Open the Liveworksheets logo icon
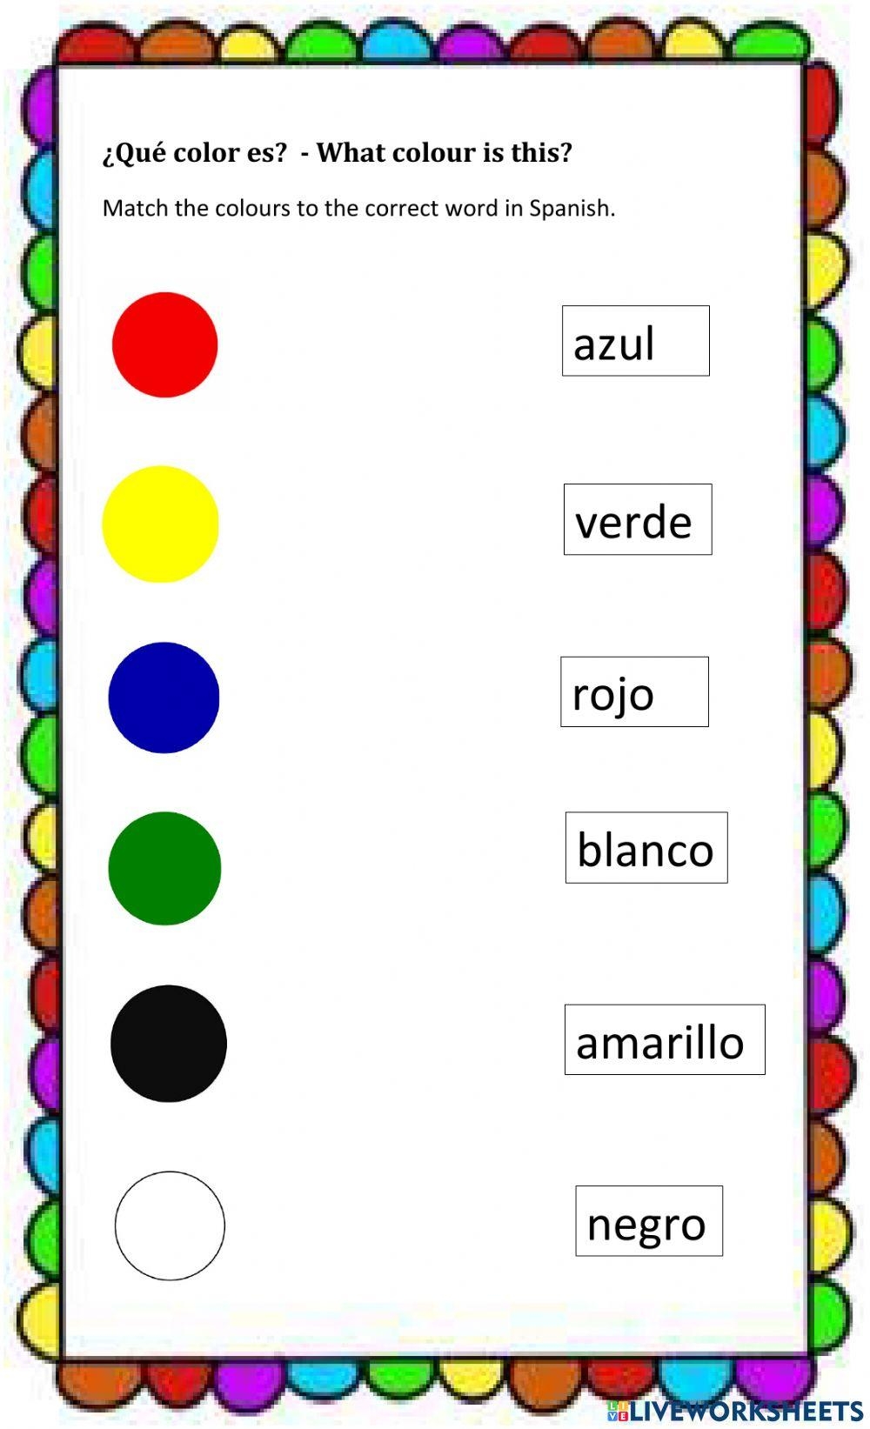870x1429 pixels. [618, 1410]
